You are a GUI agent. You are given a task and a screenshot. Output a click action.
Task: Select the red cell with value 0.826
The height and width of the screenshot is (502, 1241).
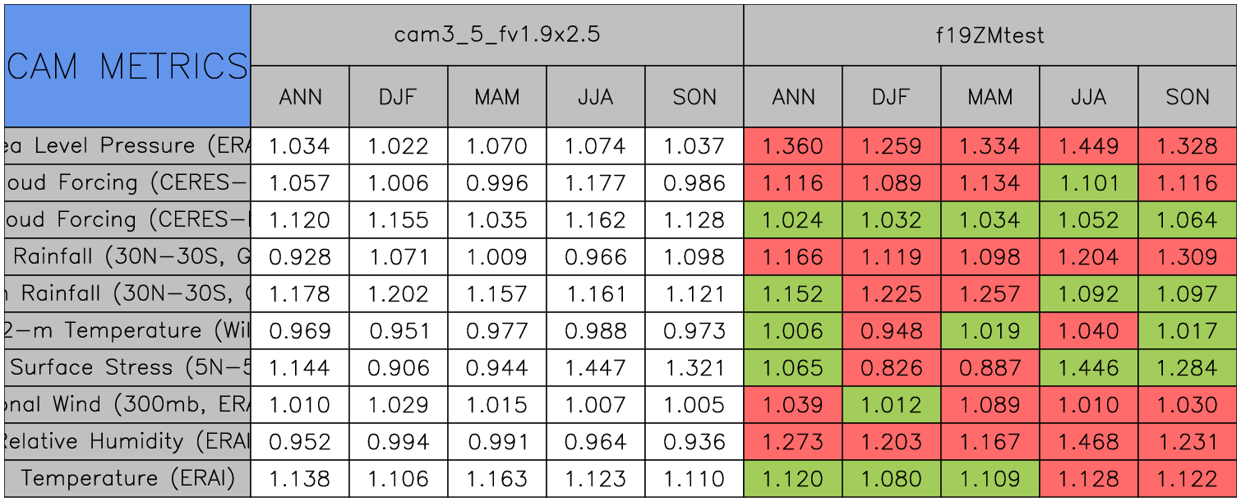891,367
